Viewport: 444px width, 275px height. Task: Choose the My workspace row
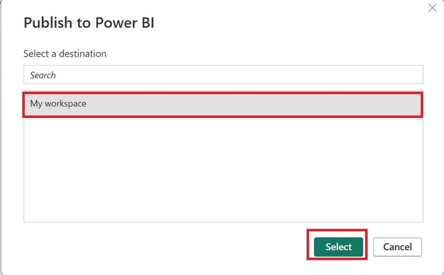pyautogui.click(x=223, y=104)
